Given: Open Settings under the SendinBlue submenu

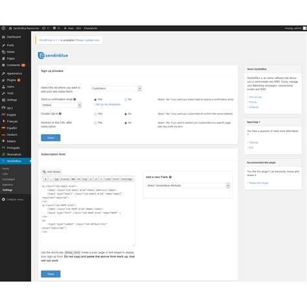Looking at the screenshot, I should (x=7, y=190).
